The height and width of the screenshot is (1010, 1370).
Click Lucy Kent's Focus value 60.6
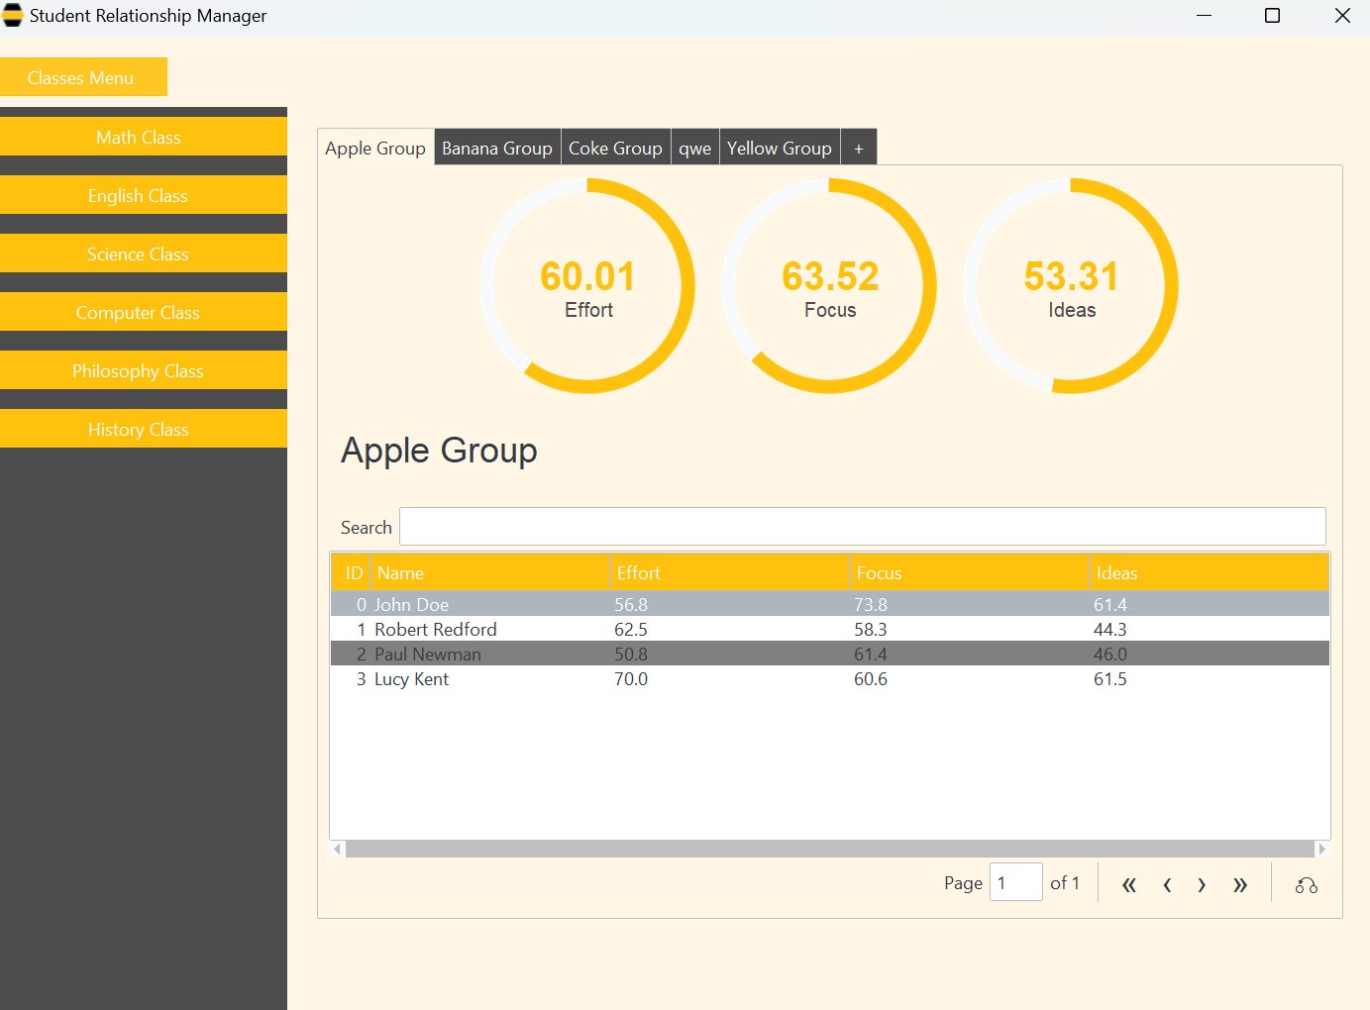point(871,678)
